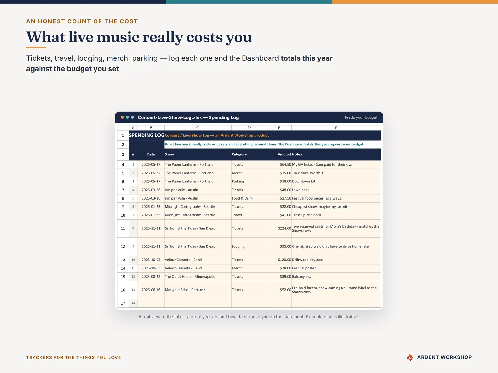Select entry number 14 cell
Viewport: 498px width, 373px height.
133,303
